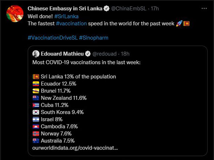Open the quoted tweet's 18h timestamp
Screen dimensions: 214x160
click(125, 54)
